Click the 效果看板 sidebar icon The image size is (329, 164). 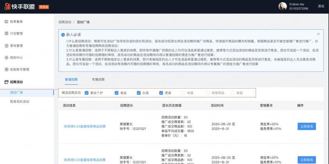[6, 21]
